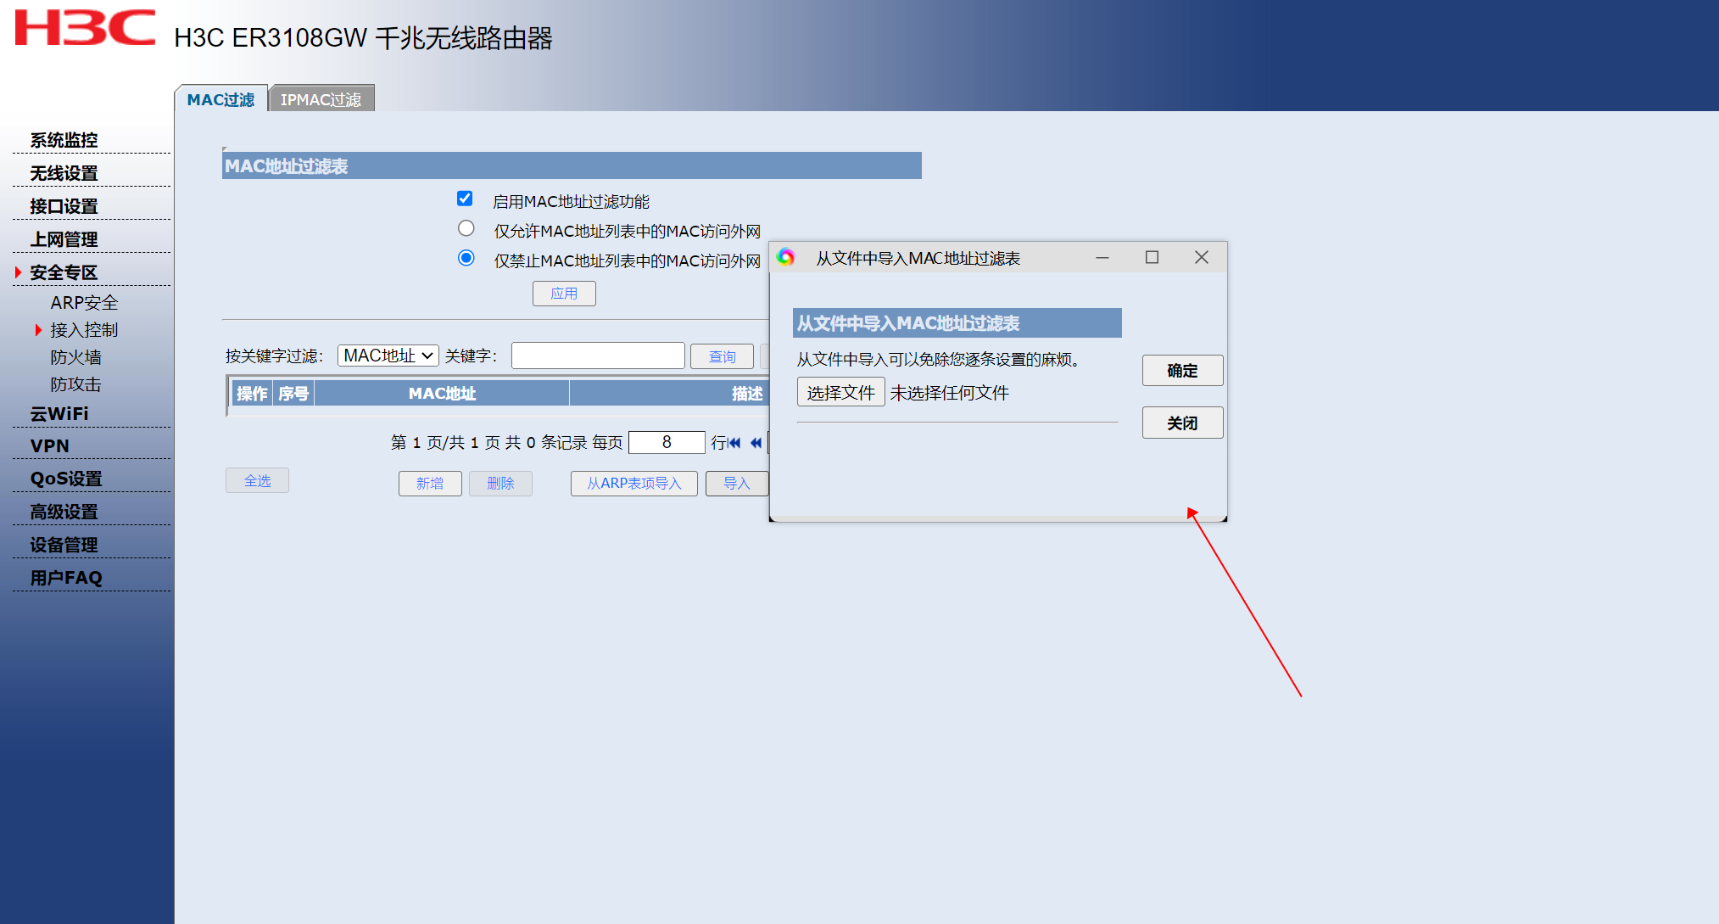Switch to the IPMAC过滤 tab
The width and height of the screenshot is (1719, 924).
[321, 99]
